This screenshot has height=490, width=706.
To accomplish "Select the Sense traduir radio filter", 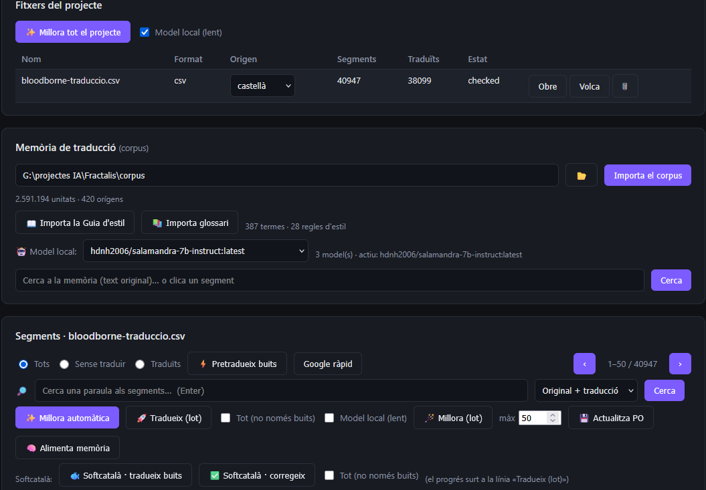I will (64, 364).
